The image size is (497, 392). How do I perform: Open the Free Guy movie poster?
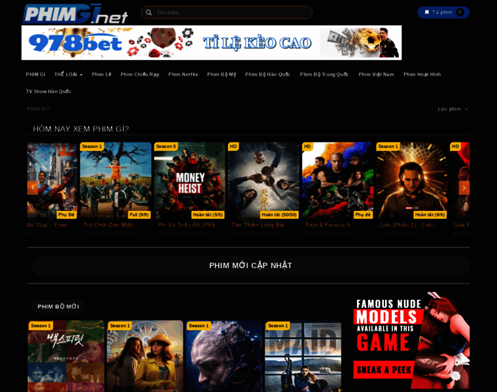point(52,181)
